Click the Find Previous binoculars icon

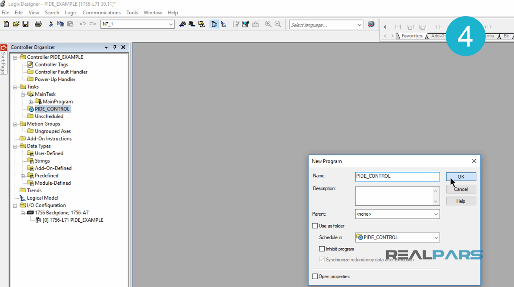pos(183,24)
